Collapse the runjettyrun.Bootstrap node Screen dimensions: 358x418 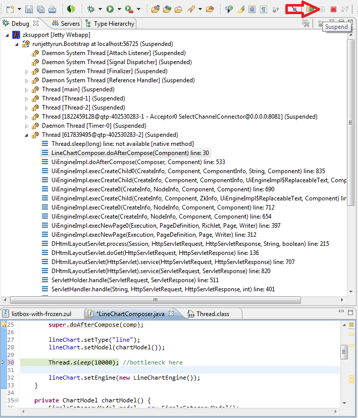click(x=17, y=44)
